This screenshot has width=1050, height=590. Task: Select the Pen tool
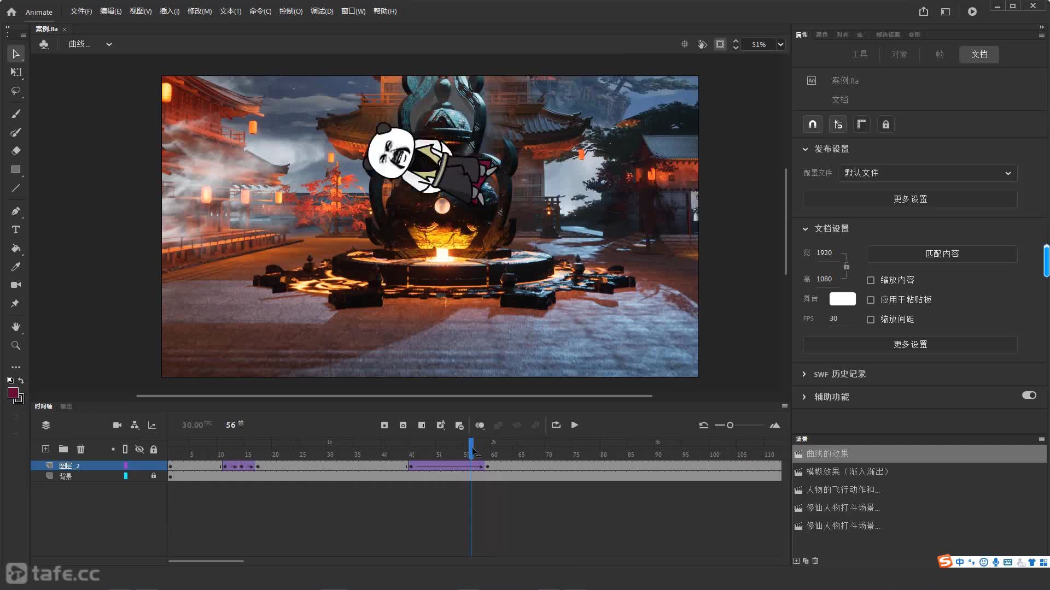(16, 211)
